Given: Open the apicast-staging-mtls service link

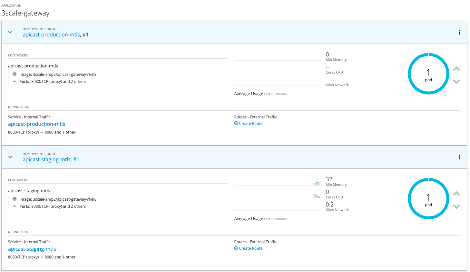Looking at the screenshot, I should coord(32,249).
